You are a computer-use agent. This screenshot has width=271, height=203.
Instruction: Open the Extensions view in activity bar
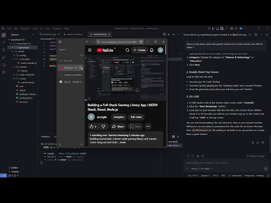pos(4,72)
